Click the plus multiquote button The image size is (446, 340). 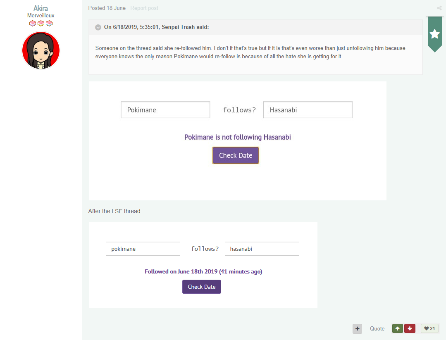coord(358,328)
